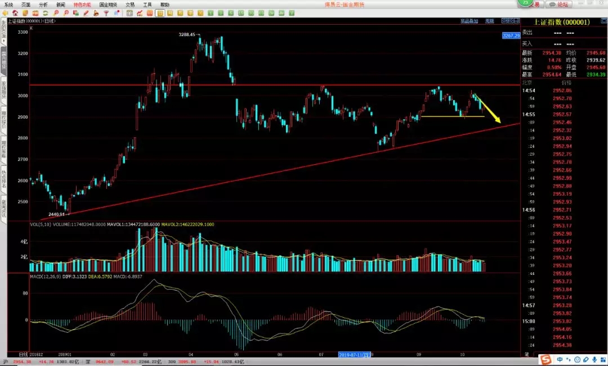Open the 系统 menu
The image size is (608, 366).
8,4
